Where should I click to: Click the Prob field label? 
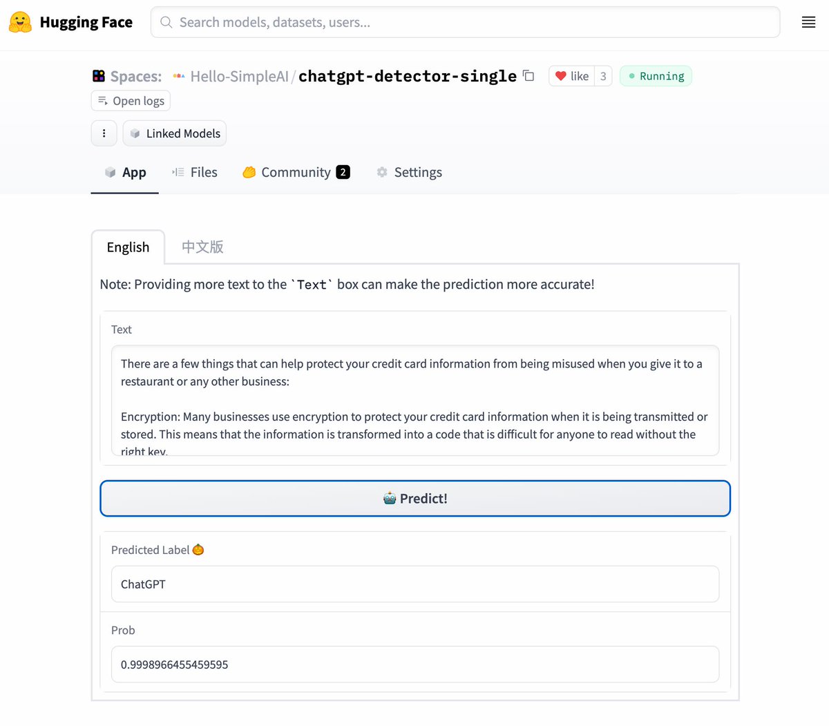[123, 630]
